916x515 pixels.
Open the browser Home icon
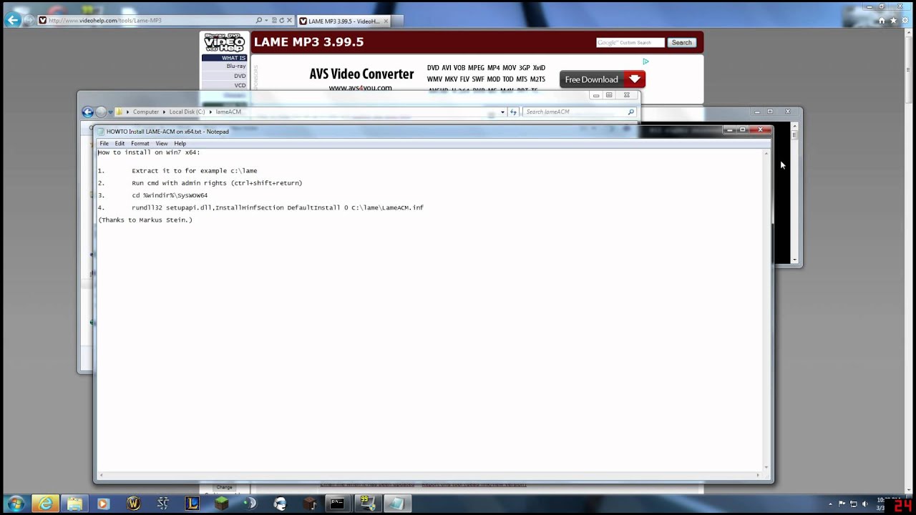[x=882, y=20]
